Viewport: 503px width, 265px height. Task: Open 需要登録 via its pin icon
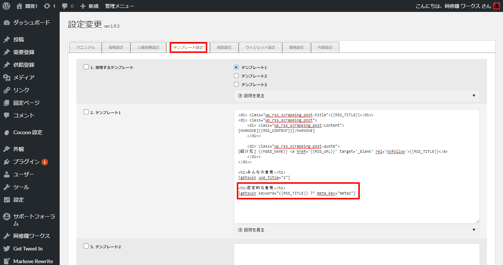[x=6, y=52]
